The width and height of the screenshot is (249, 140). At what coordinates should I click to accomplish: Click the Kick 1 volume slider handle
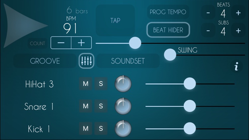[x=190, y=128]
